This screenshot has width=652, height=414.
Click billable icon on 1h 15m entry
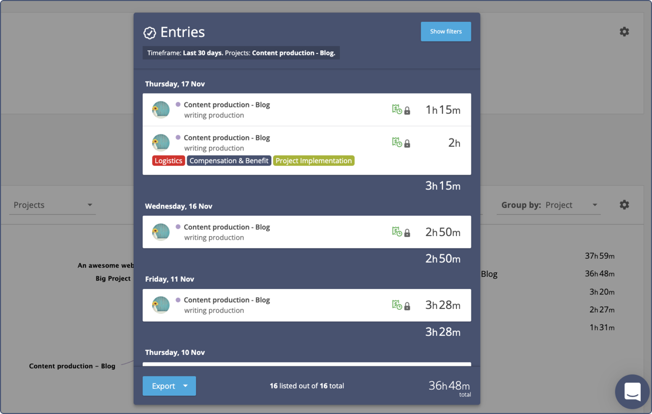click(397, 110)
